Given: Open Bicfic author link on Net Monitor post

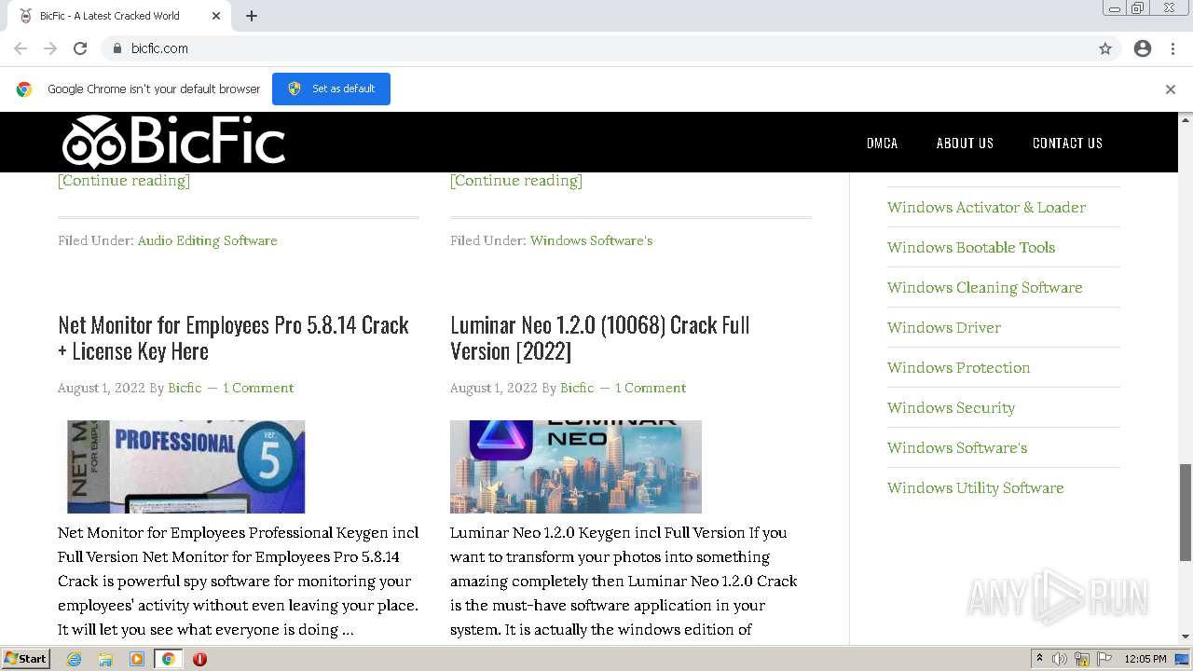Looking at the screenshot, I should pyautogui.click(x=185, y=388).
